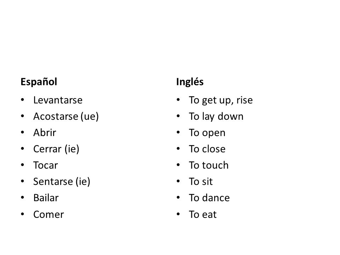The width and height of the screenshot is (340, 255).
Task: Click the 'To touch' translation
Action: pos(209,165)
